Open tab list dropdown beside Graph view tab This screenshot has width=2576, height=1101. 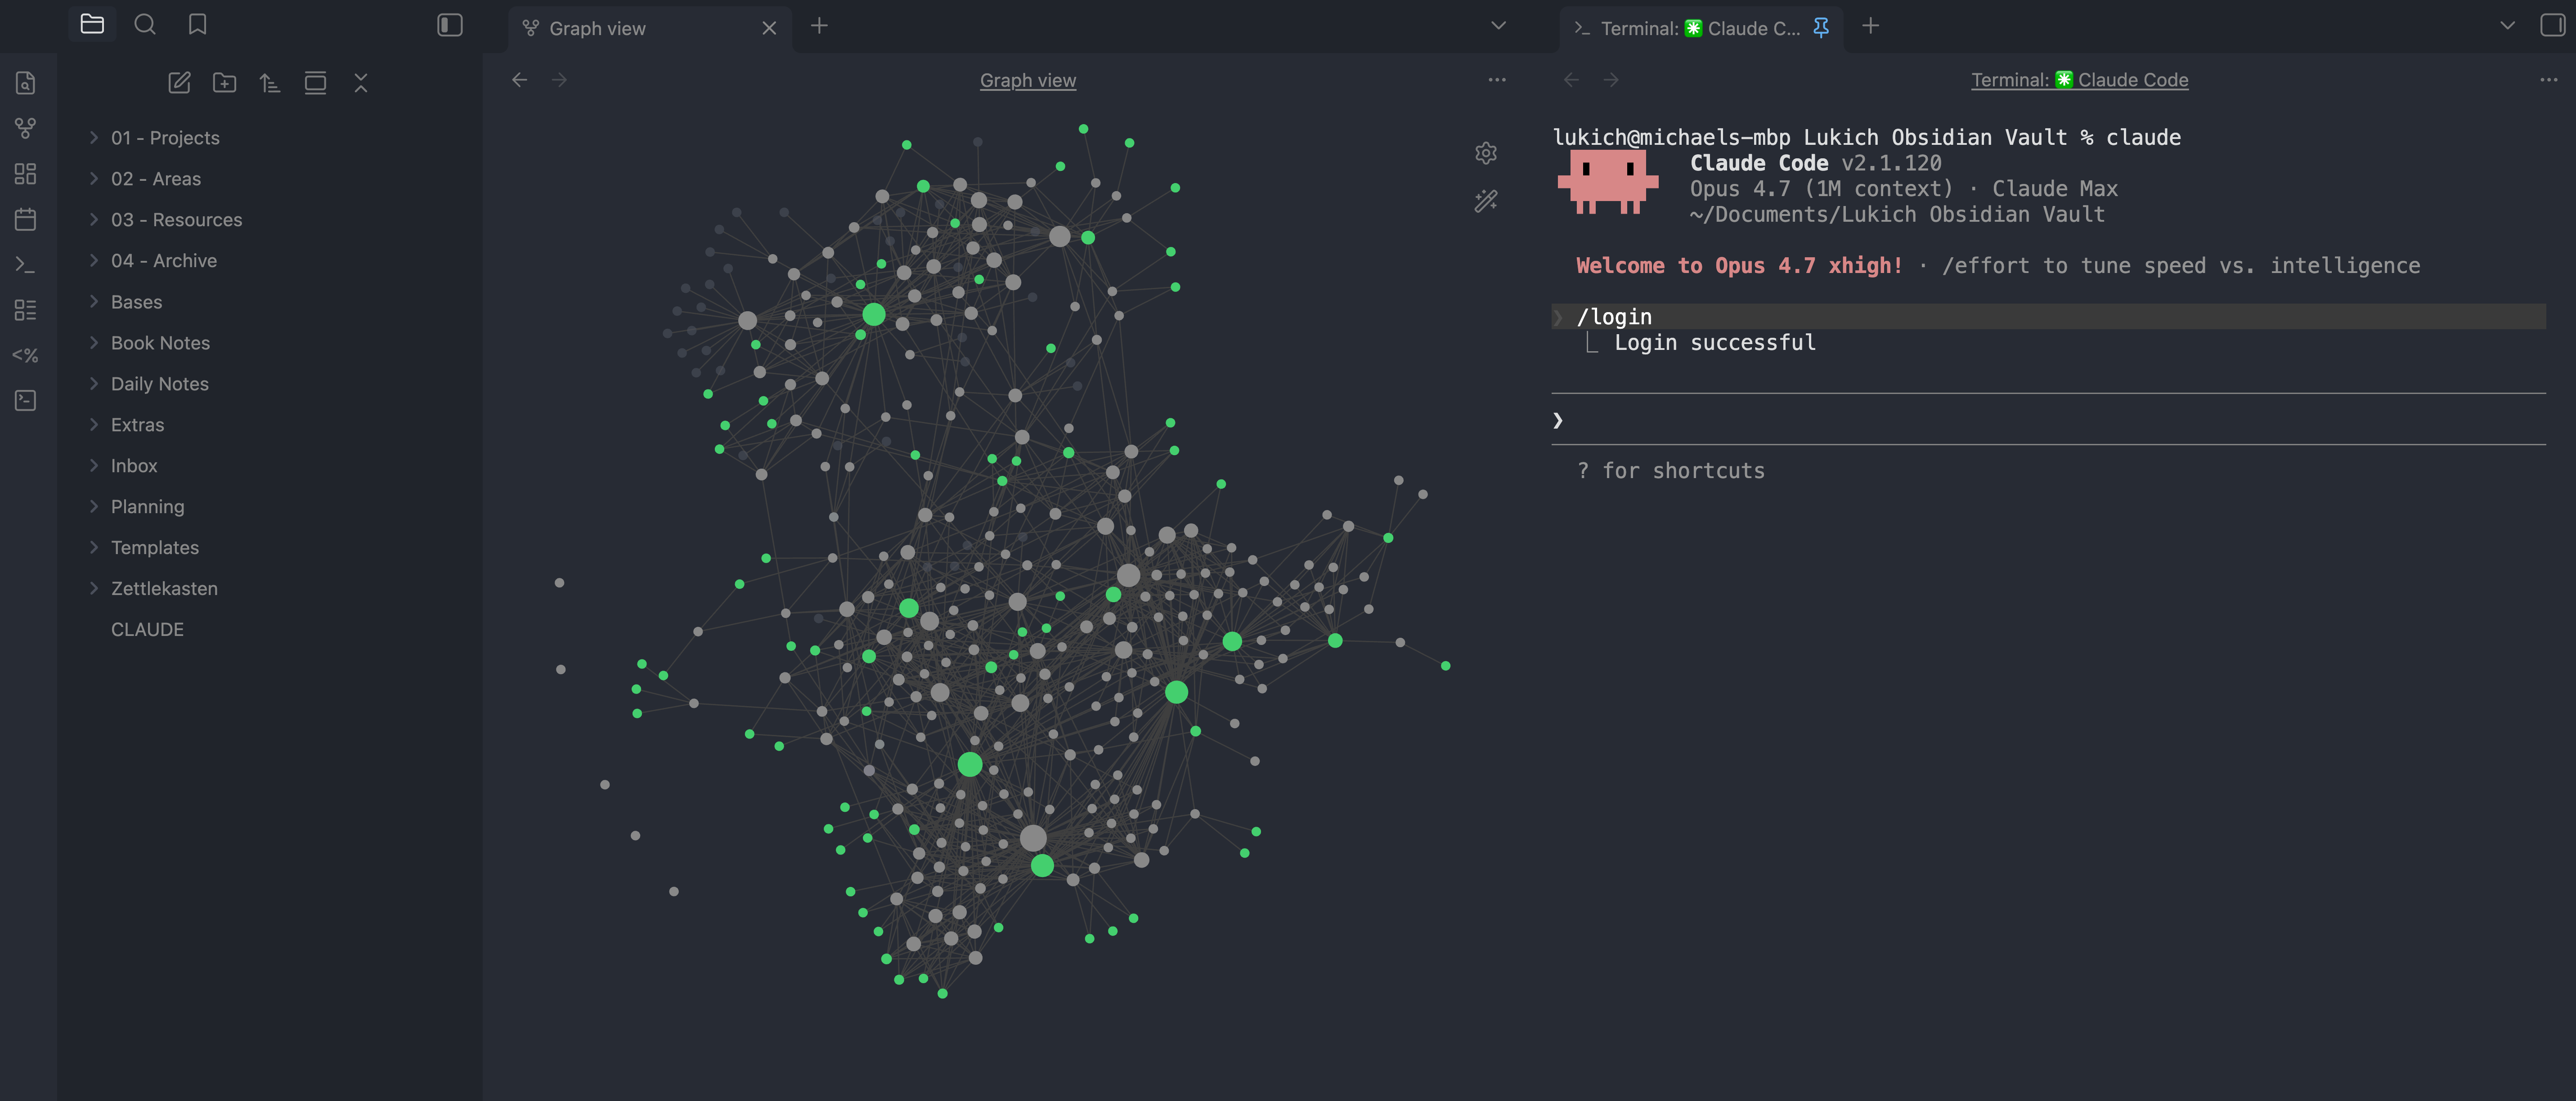pos(1497,25)
